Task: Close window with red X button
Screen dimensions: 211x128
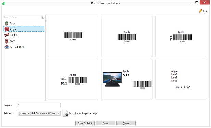Action: point(205,2)
